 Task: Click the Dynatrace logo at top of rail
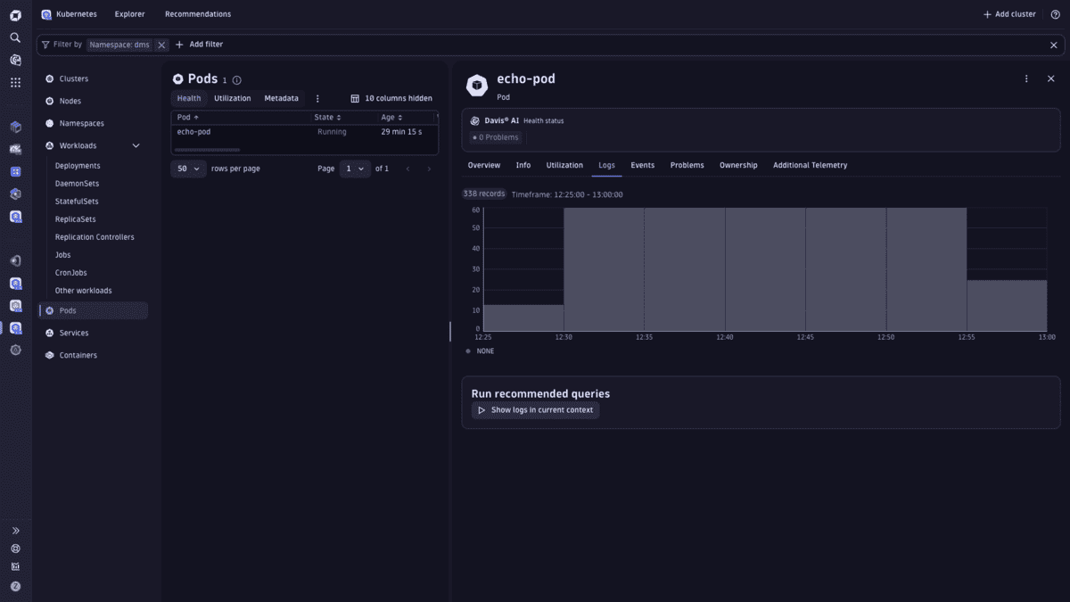coord(14,13)
